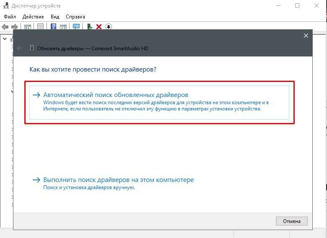Open the Действие menu
This screenshot has width=327, height=238.
coord(33,17)
